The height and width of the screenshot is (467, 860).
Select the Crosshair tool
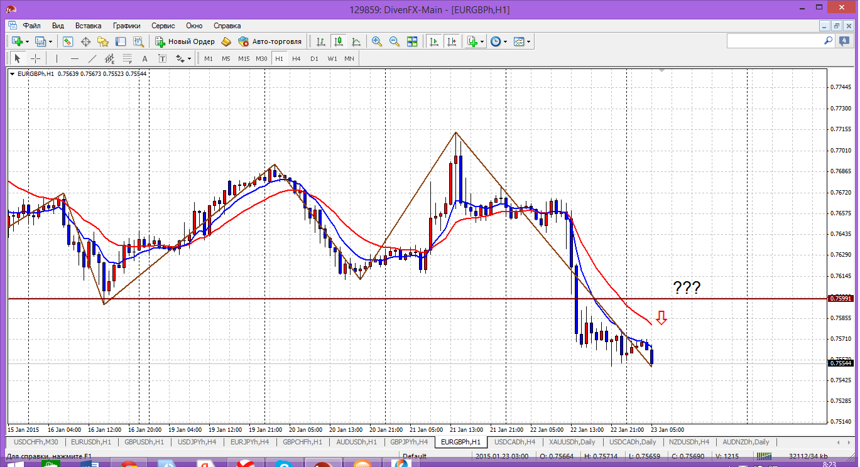click(36, 59)
